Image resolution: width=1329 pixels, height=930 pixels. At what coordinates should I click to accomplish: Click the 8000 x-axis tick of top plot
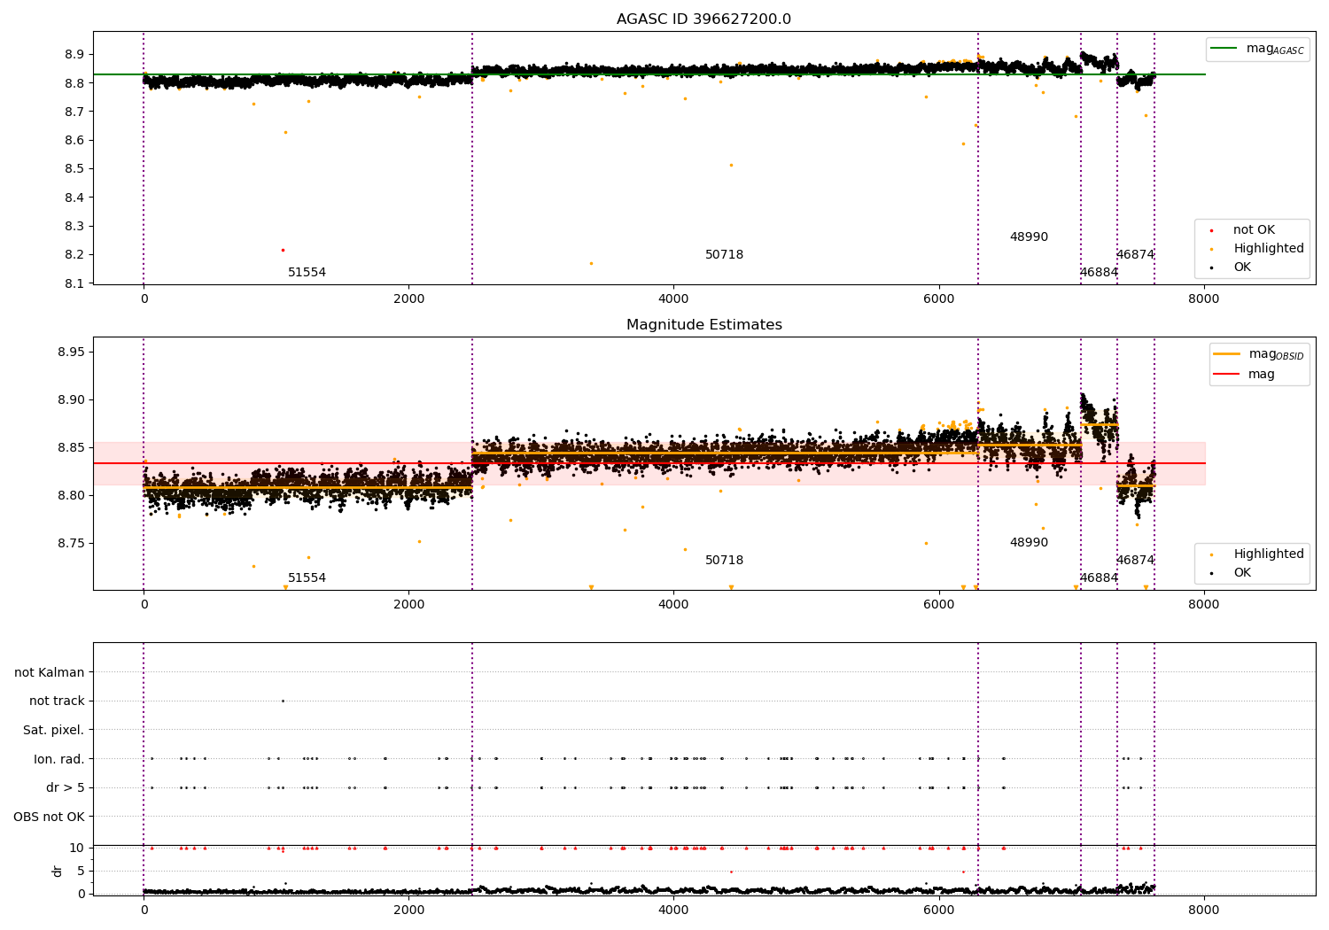(x=1203, y=299)
